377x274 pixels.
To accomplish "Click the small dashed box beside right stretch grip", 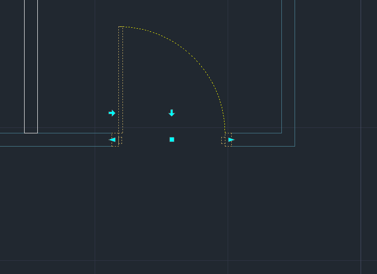I will point(224,140).
